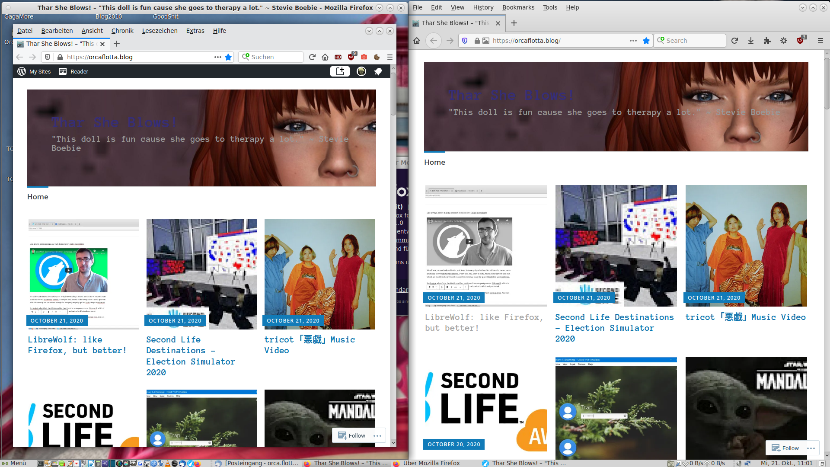Open the Tools menu in the right Firefox

pos(550,7)
